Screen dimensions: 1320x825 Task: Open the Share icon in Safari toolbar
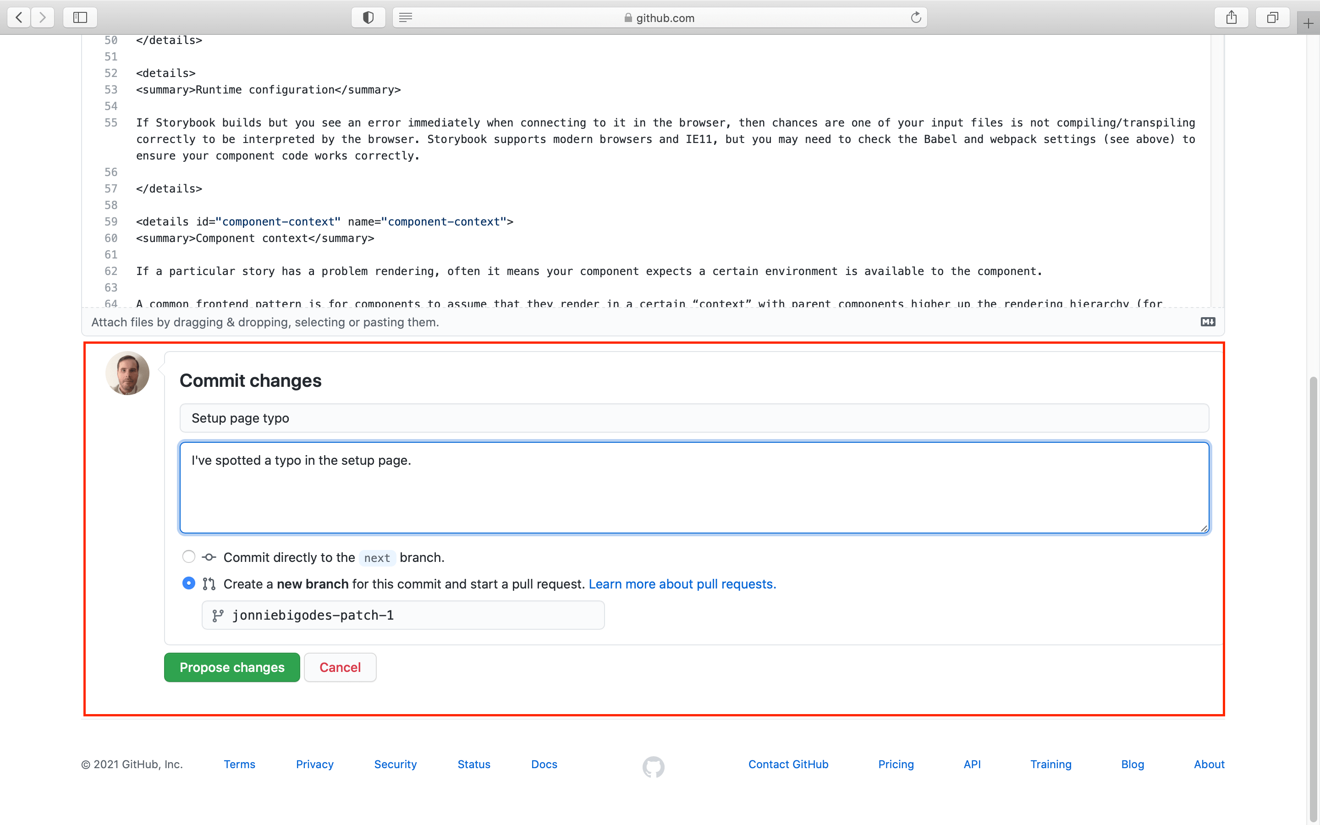point(1231,17)
